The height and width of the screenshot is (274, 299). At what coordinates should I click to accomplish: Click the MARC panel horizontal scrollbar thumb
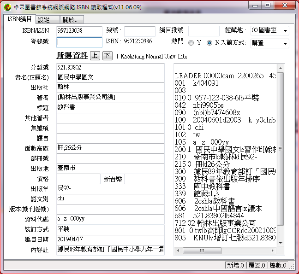[202, 251]
